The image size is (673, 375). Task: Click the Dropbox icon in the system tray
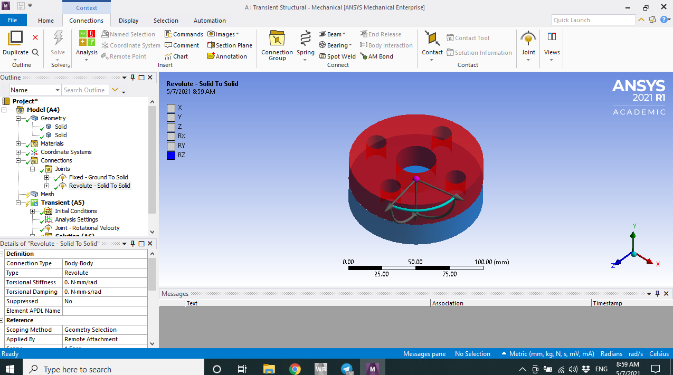pyautogui.click(x=585, y=369)
